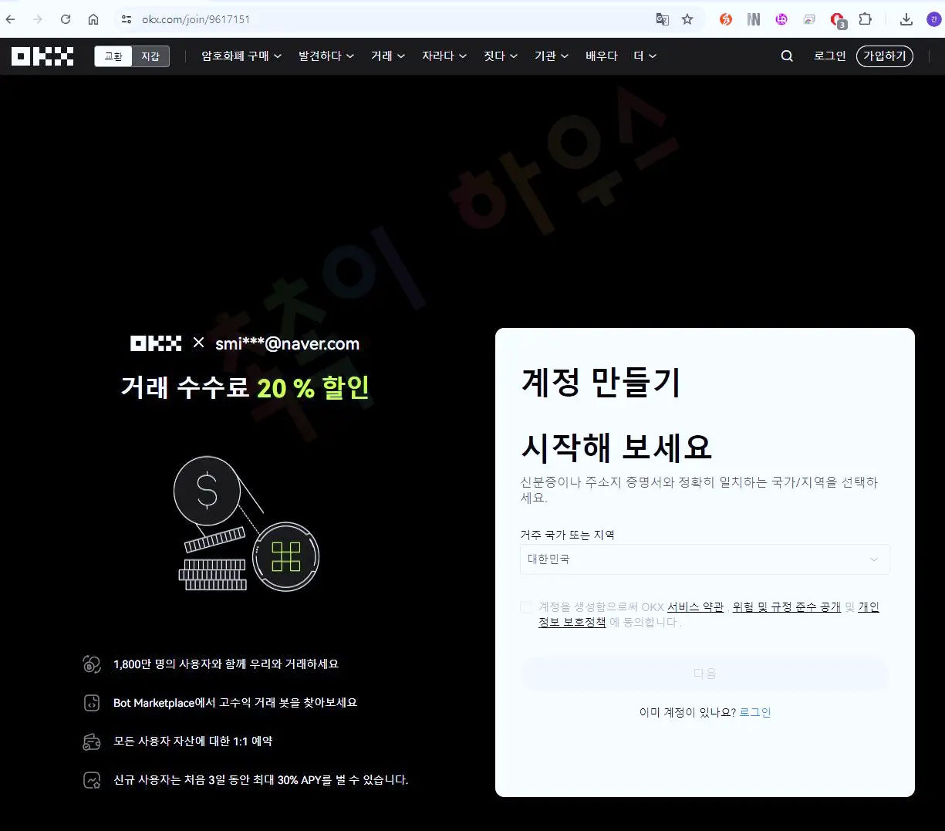
Task: Open browser downloads
Action: pos(906,19)
